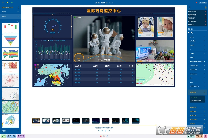Screen dimensions: 208x138
Task: Expand the progress property
Action: click(x=197, y=107)
